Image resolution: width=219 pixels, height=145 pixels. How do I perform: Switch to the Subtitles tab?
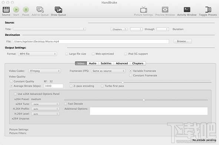point(106,64)
